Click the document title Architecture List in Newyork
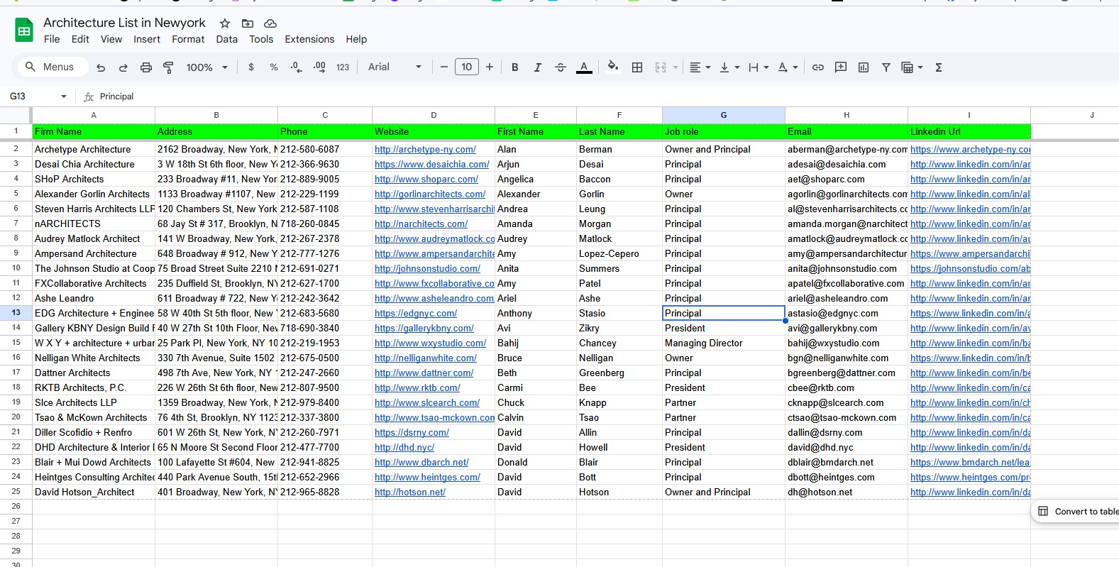The width and height of the screenshot is (1119, 567). pyautogui.click(x=124, y=23)
